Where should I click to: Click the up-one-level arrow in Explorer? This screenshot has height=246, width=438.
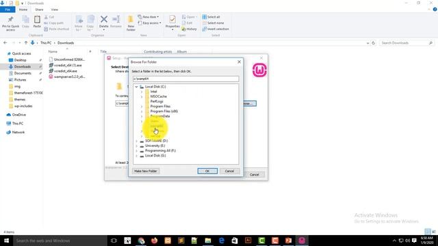[26, 43]
